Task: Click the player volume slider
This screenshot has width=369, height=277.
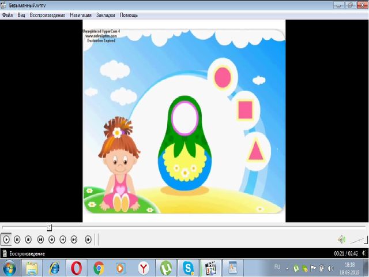Action: click(359, 240)
